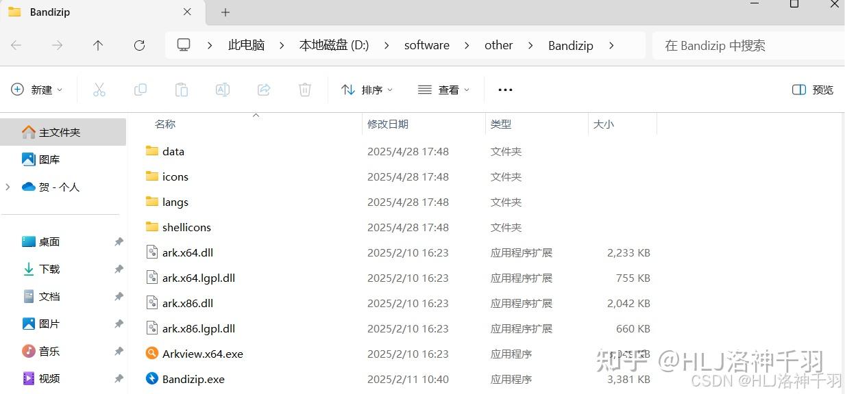Unpin Desktop (桌面) via its pin icon
Image resolution: width=845 pixels, height=394 pixels.
coord(119,241)
